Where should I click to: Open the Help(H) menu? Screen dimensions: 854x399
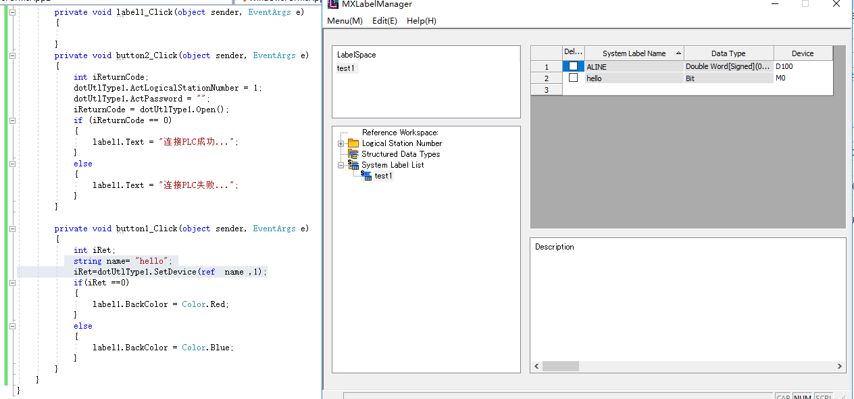point(422,21)
